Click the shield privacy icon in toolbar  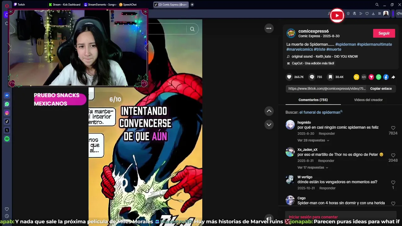(348, 13)
